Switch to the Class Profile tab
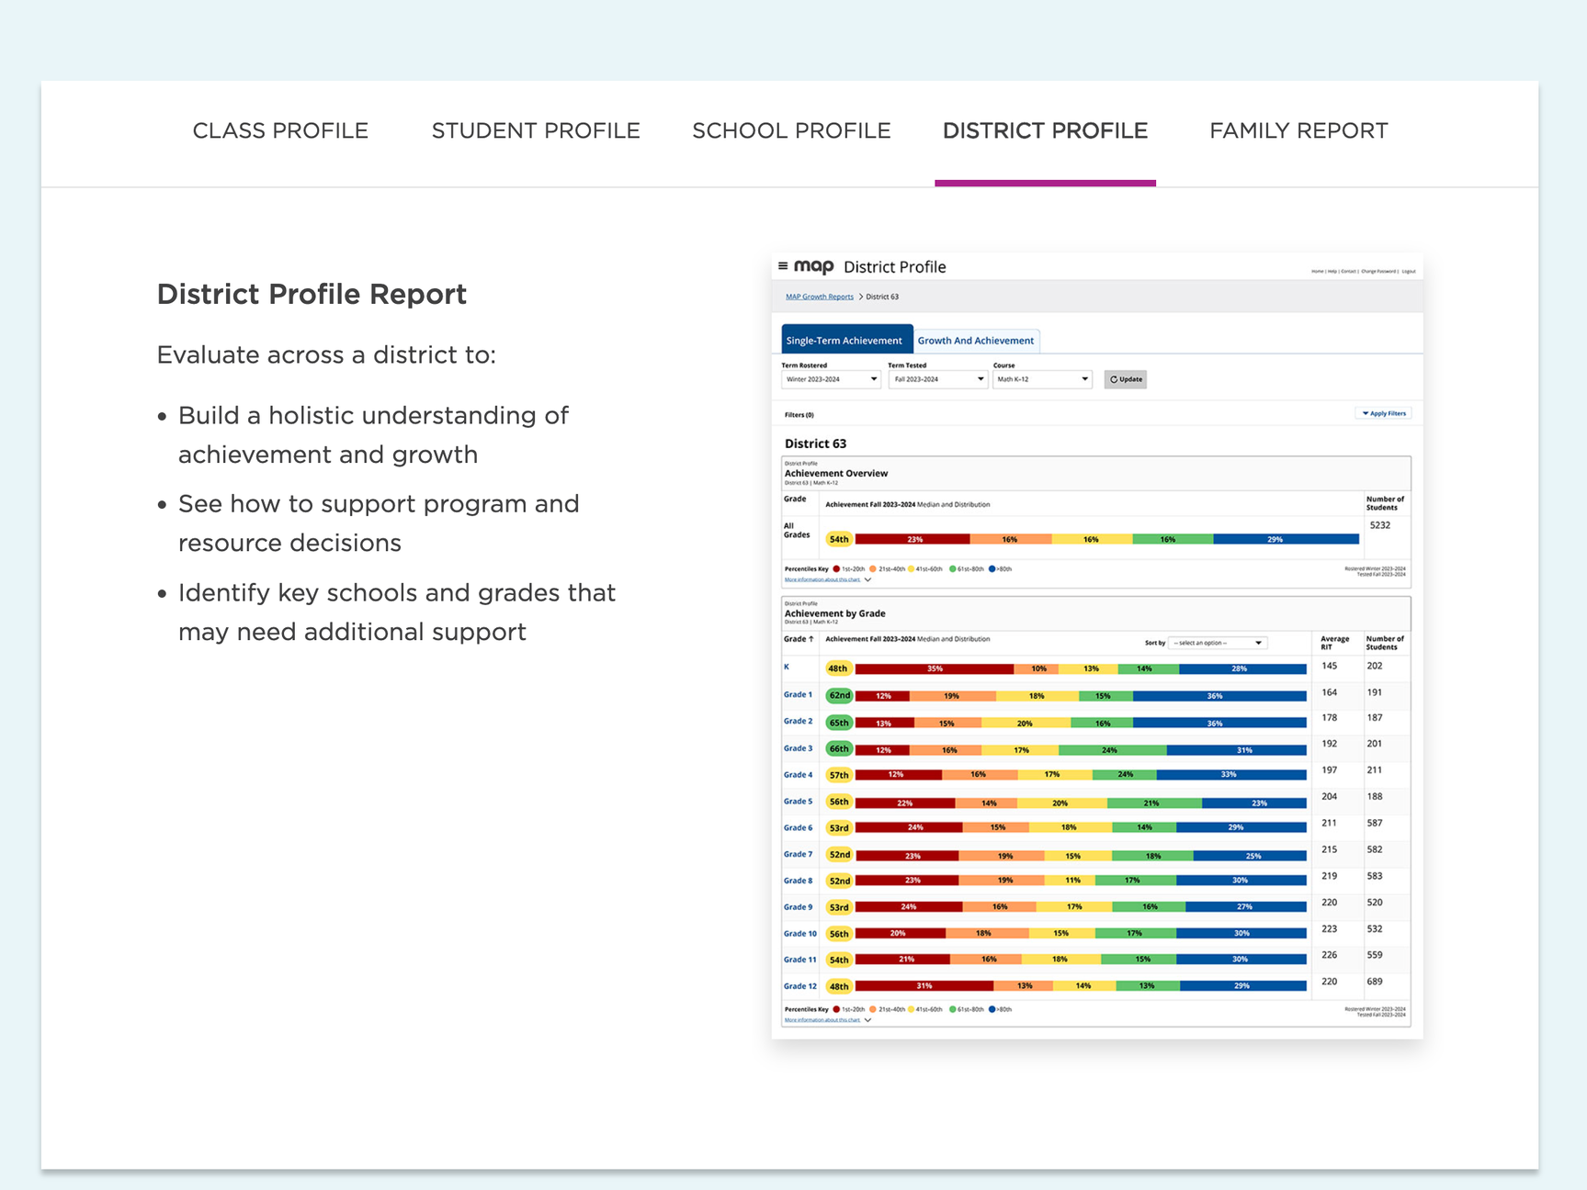 click(280, 131)
